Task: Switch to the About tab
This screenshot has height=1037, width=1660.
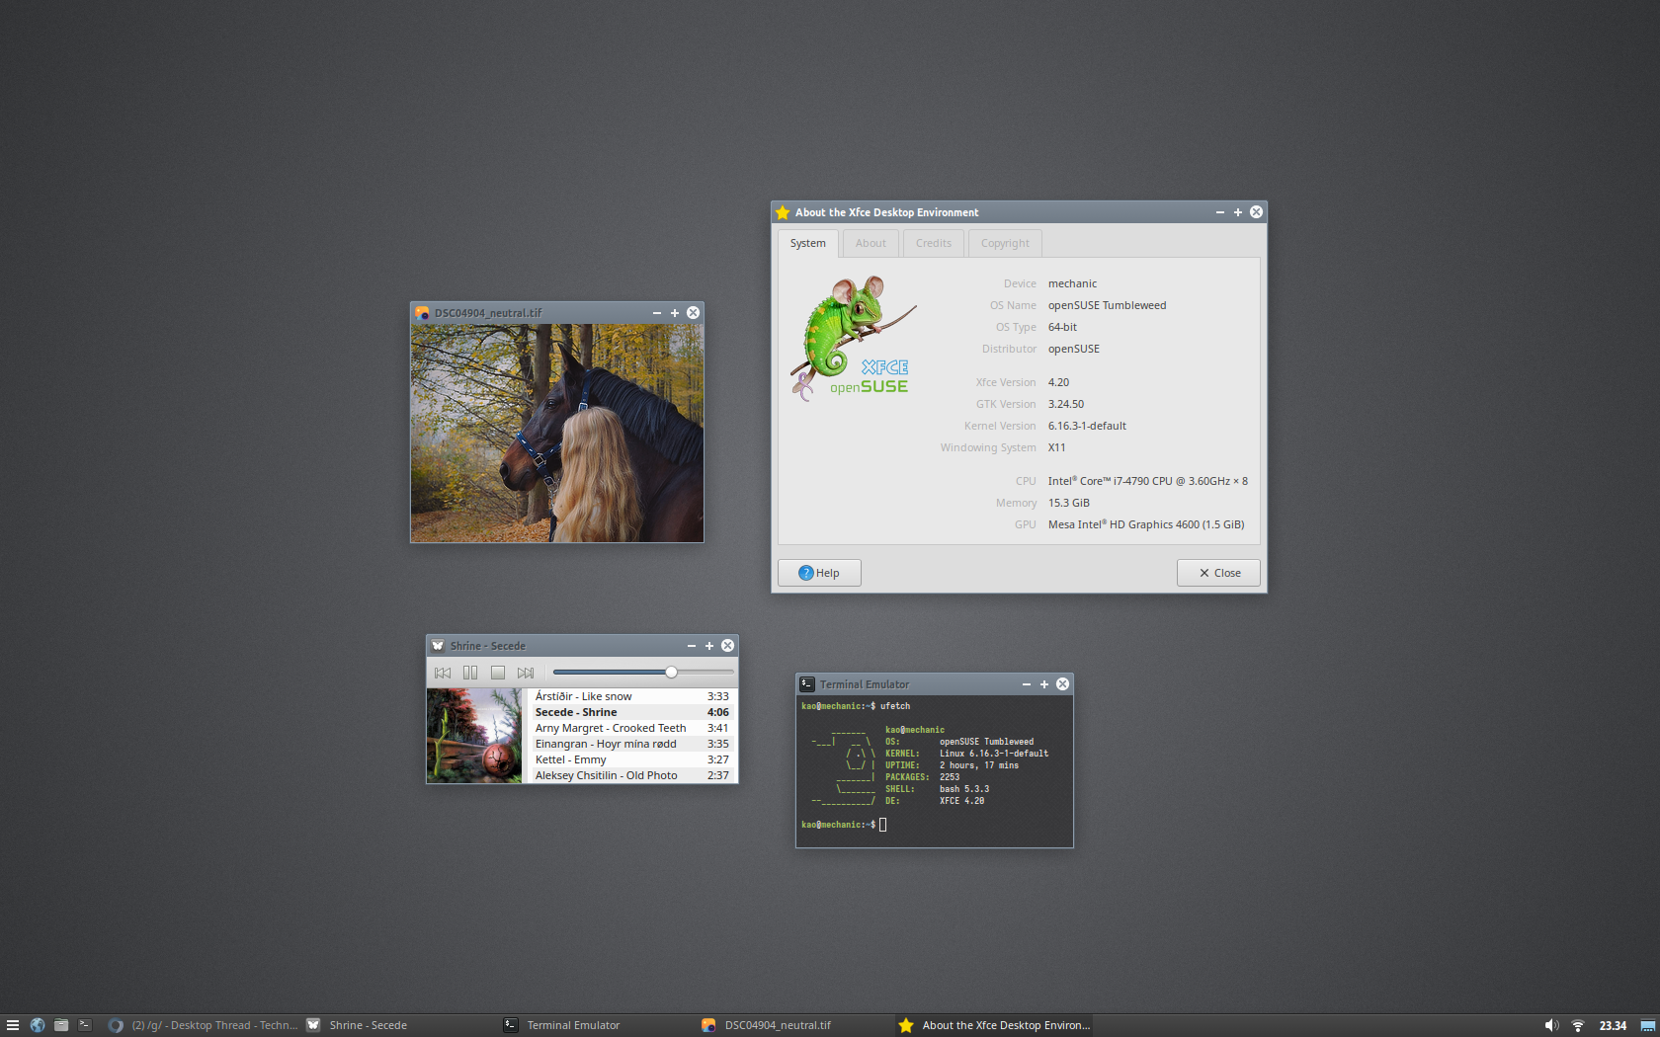Action: pyautogui.click(x=871, y=243)
